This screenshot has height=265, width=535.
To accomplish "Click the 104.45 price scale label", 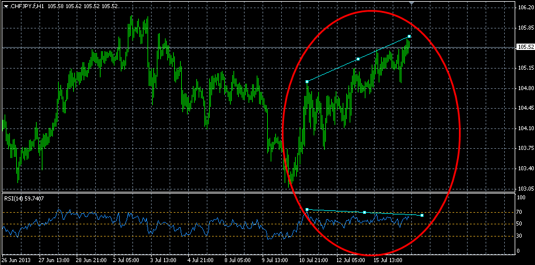I will 526,109.
